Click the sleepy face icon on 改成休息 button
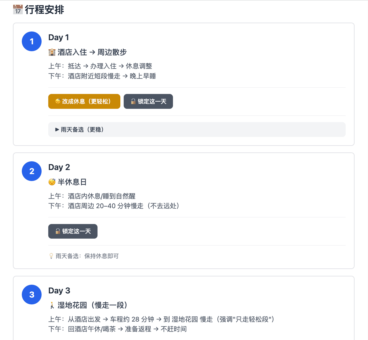This screenshot has width=368, height=340. tap(57, 101)
